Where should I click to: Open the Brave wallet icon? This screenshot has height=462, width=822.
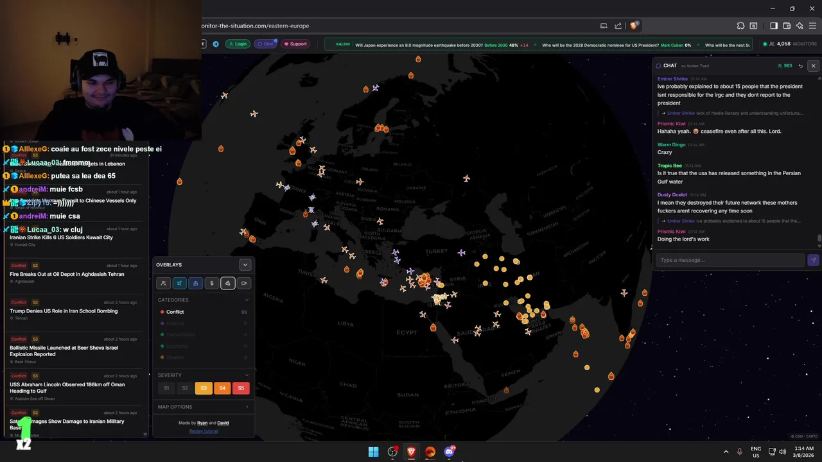(787, 26)
